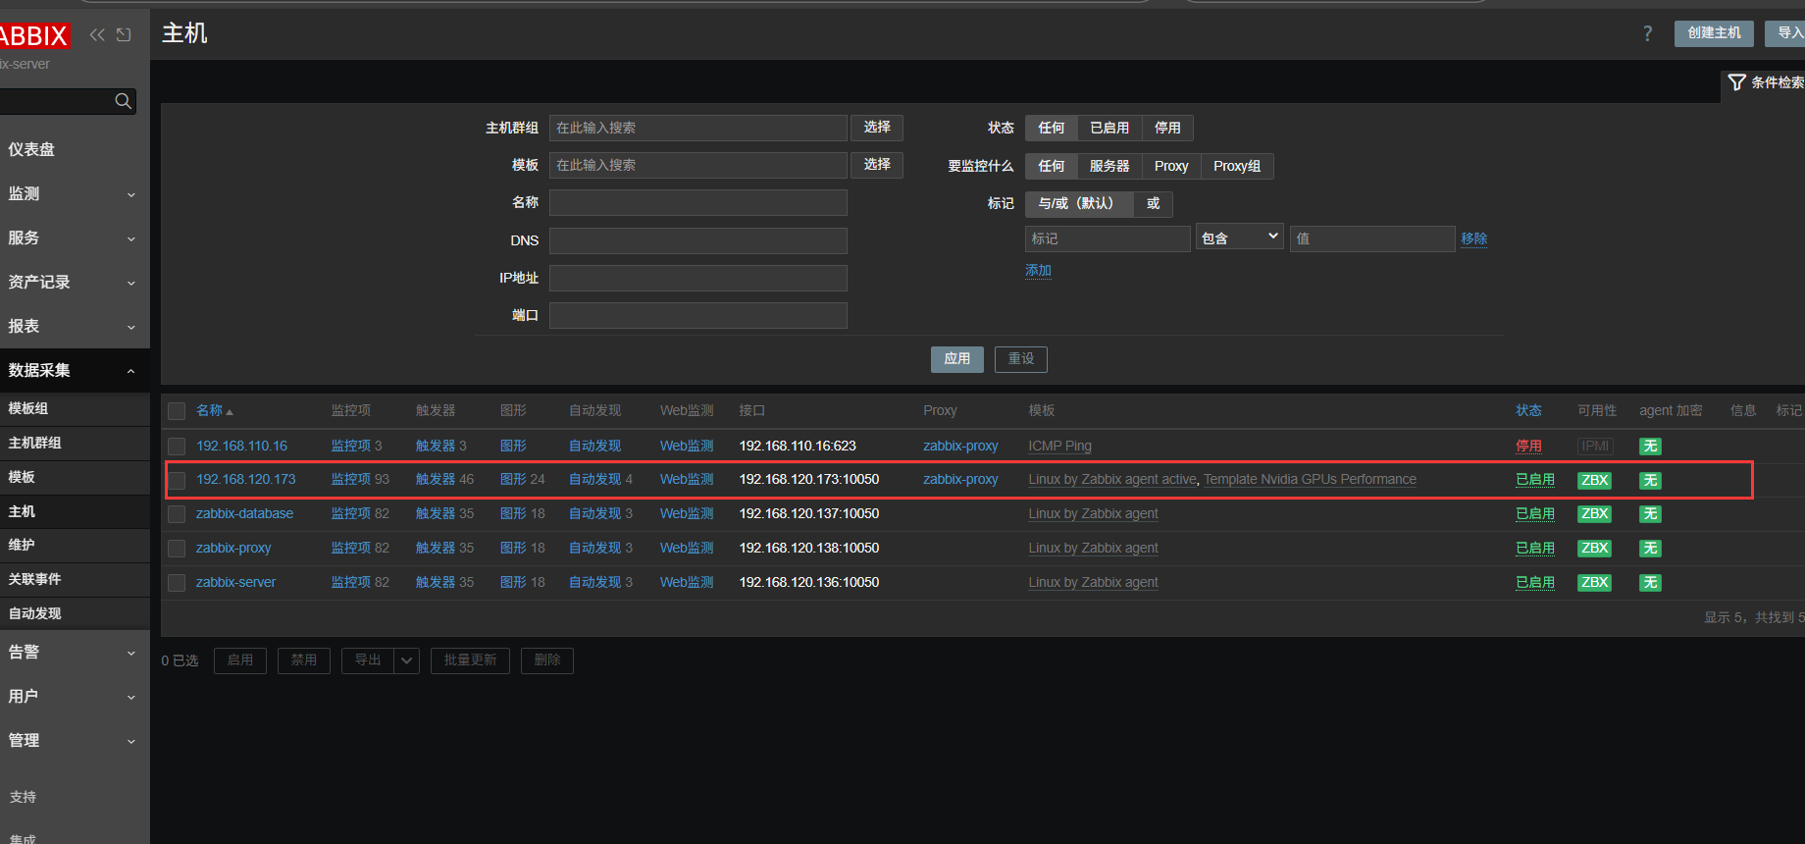Image resolution: width=1805 pixels, height=844 pixels.
Task: Set status filter to 已启用
Action: click(x=1109, y=128)
